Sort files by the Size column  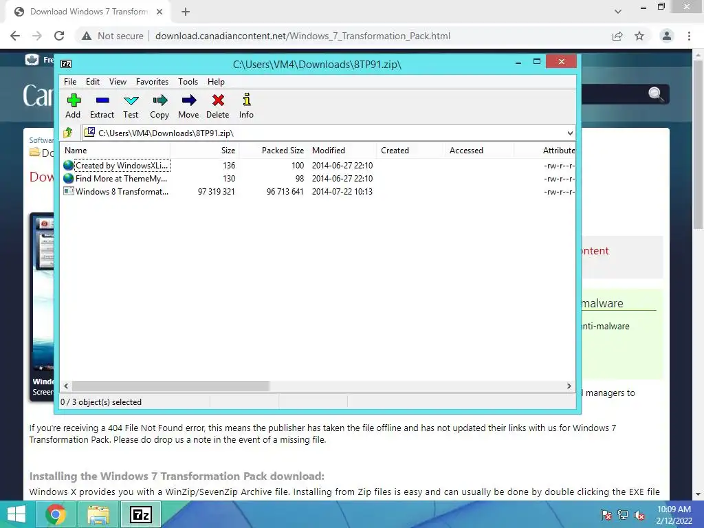pos(204,151)
